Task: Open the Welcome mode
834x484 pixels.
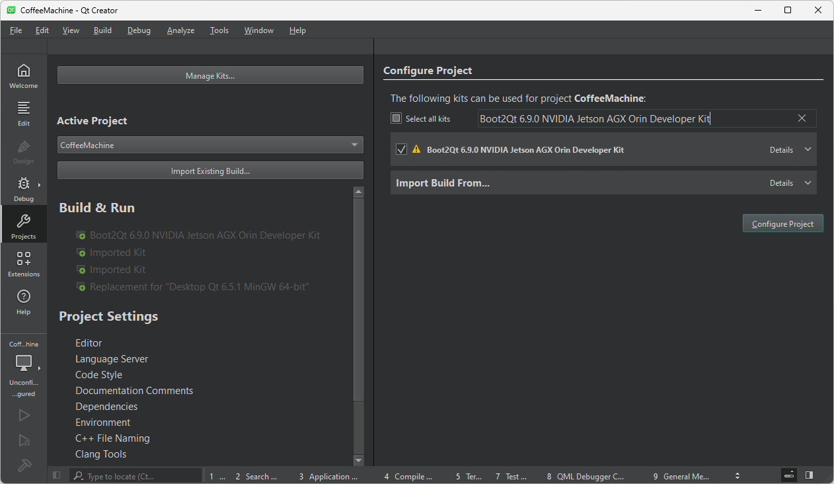Action: tap(23, 76)
